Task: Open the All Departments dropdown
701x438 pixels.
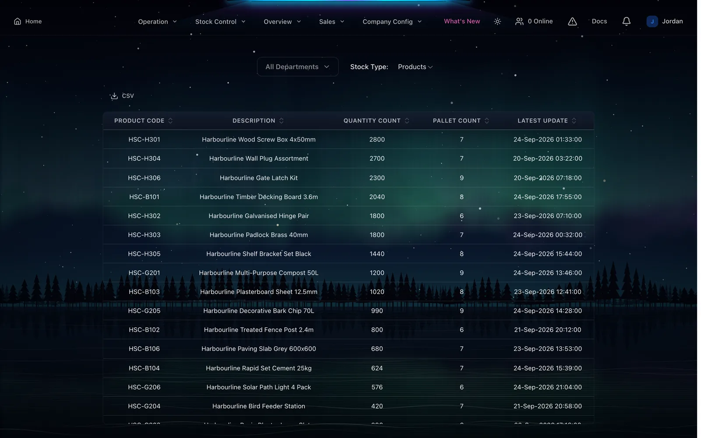Action: [297, 67]
